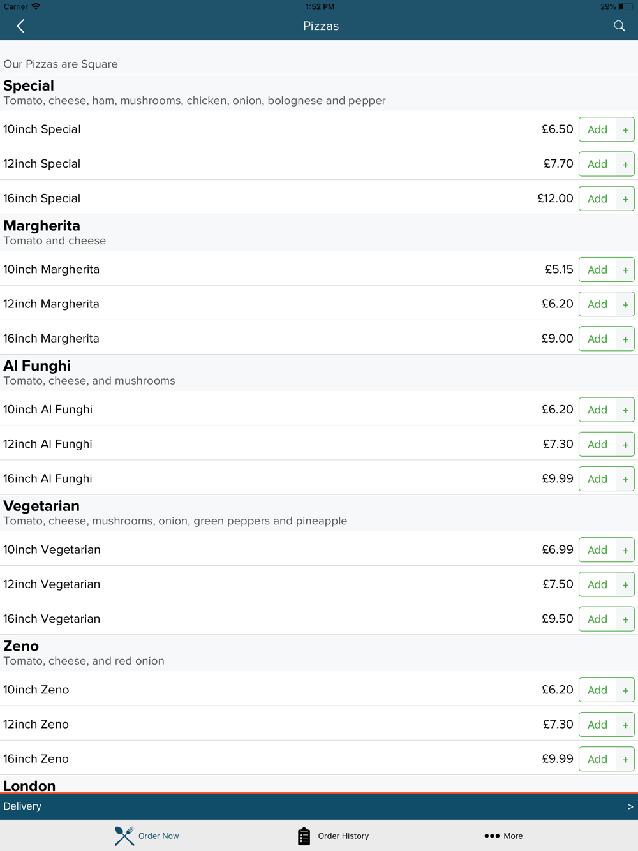Image resolution: width=638 pixels, height=851 pixels.
Task: Add 12inch Special to order
Action: pyautogui.click(x=598, y=164)
